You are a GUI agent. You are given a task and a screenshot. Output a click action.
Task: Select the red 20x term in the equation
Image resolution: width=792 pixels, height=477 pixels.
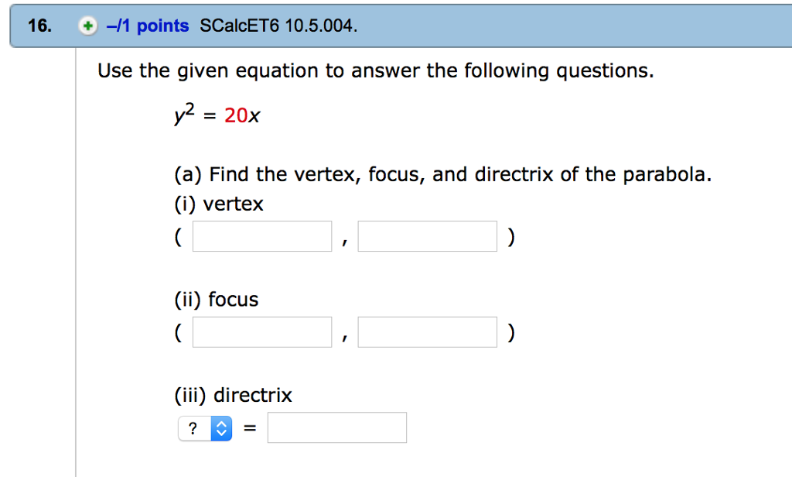tap(243, 115)
